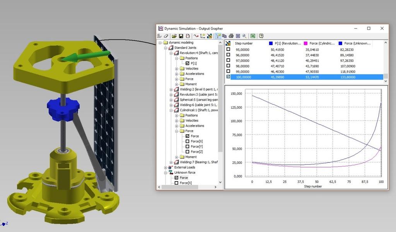Check the Force[X] box under Unknown force
The height and width of the screenshot is (232, 396).
pos(176,183)
